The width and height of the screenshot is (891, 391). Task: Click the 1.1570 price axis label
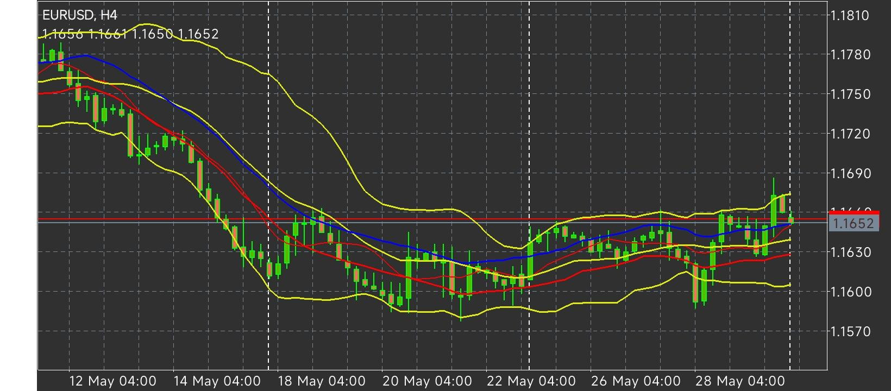(850, 332)
